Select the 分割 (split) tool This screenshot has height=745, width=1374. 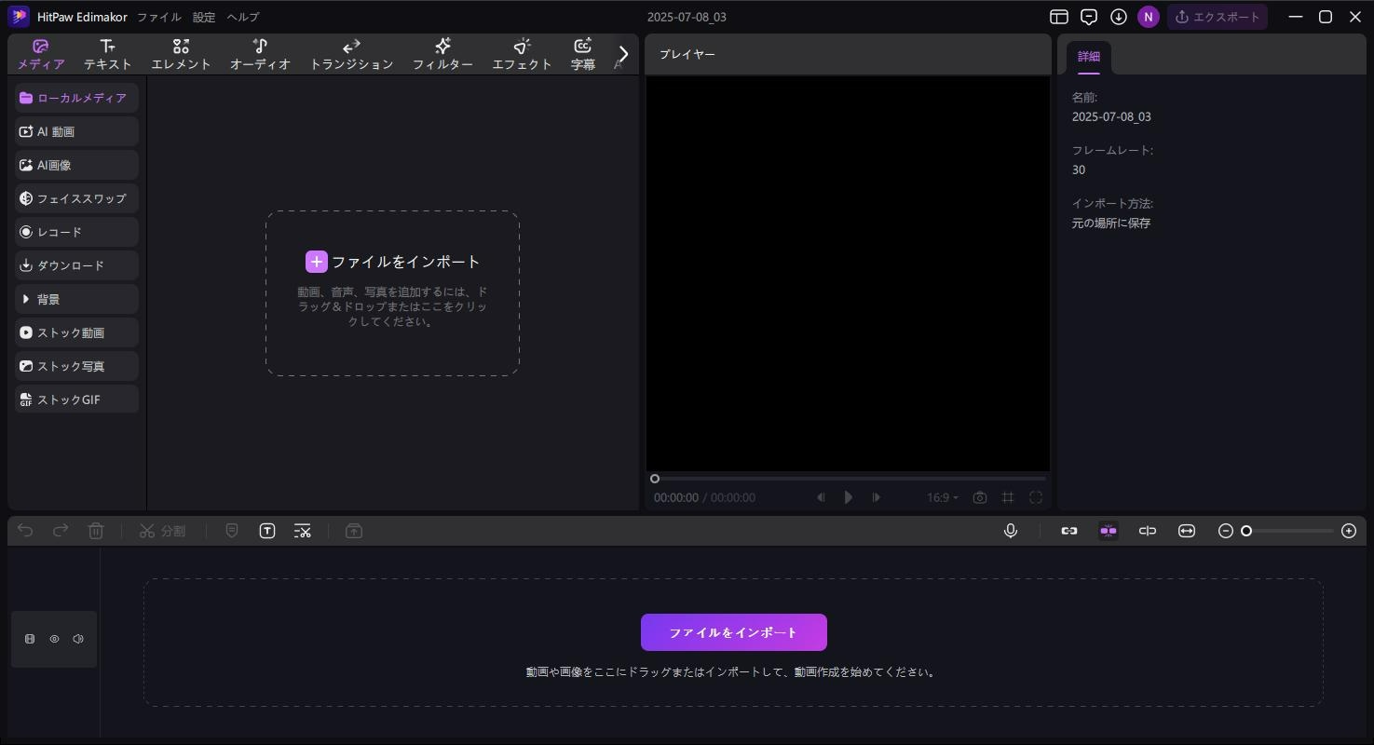click(x=162, y=530)
